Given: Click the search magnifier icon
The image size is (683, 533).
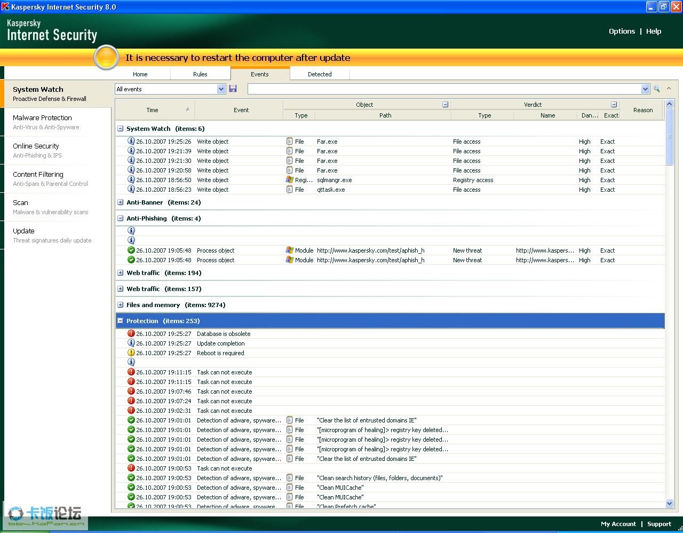Looking at the screenshot, I should [657, 89].
